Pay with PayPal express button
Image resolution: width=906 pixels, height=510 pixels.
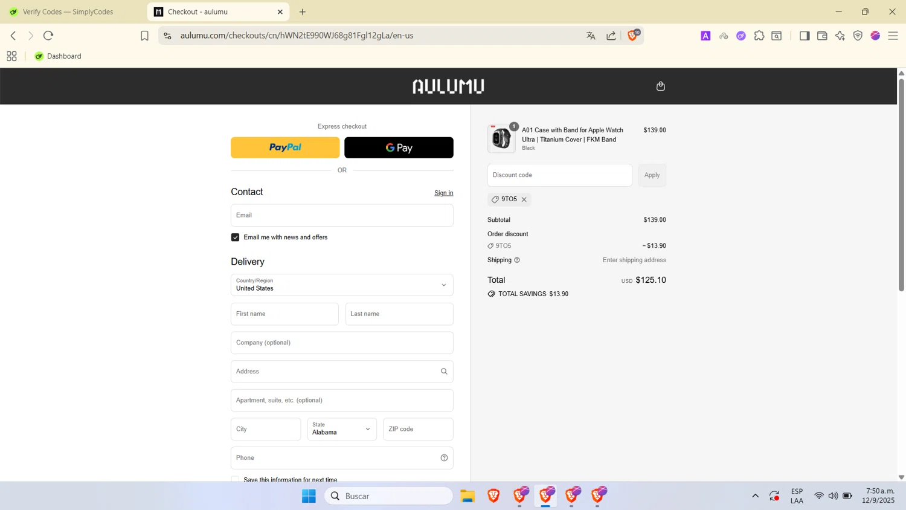coord(285,147)
